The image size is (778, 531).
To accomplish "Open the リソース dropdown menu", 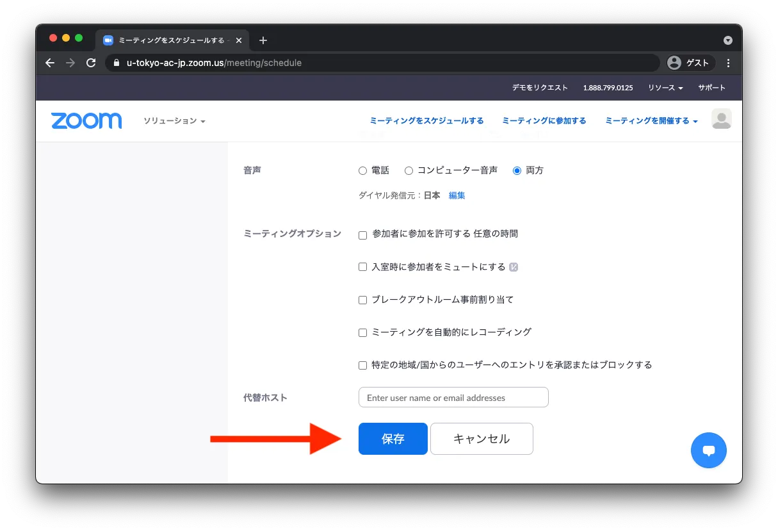I will coord(665,88).
